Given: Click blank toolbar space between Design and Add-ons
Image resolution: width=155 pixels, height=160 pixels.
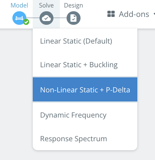Looking at the screenshot, I should 94,14.
